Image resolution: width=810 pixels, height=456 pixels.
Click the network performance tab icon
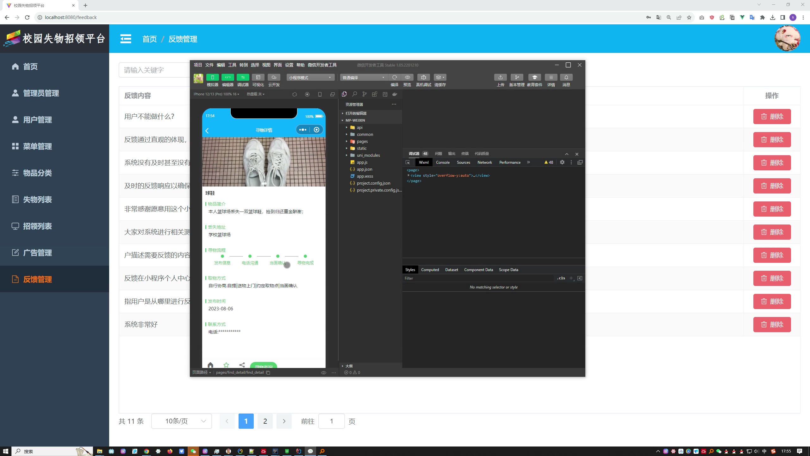484,162
